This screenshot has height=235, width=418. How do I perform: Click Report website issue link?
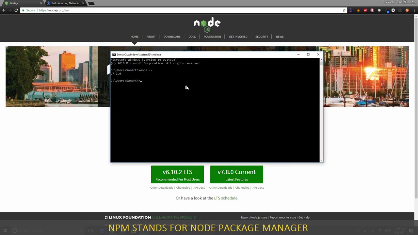pyautogui.click(x=283, y=217)
